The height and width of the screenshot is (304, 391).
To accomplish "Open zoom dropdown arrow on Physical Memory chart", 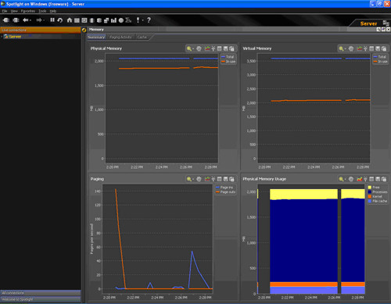I will (x=193, y=48).
